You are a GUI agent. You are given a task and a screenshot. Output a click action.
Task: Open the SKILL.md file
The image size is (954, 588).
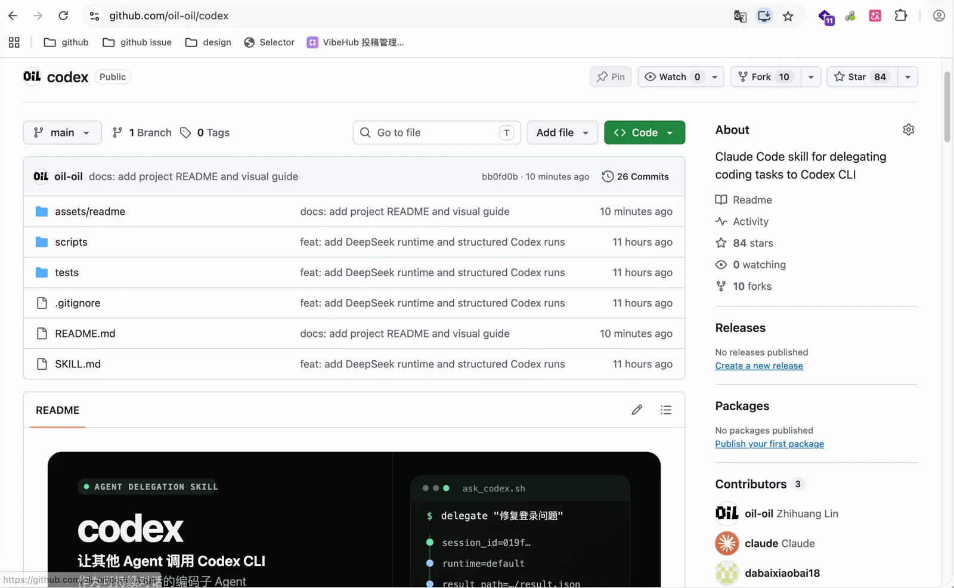click(78, 364)
